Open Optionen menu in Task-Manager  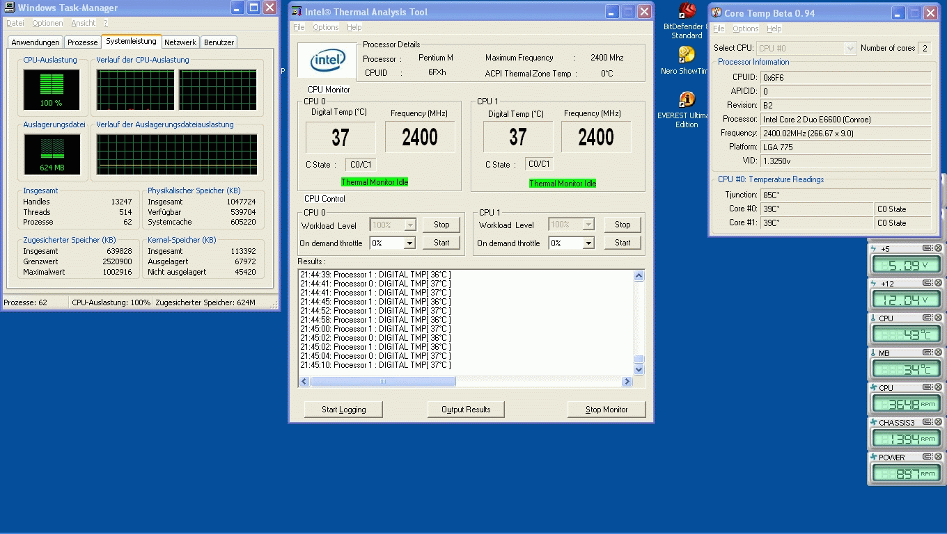pos(47,23)
